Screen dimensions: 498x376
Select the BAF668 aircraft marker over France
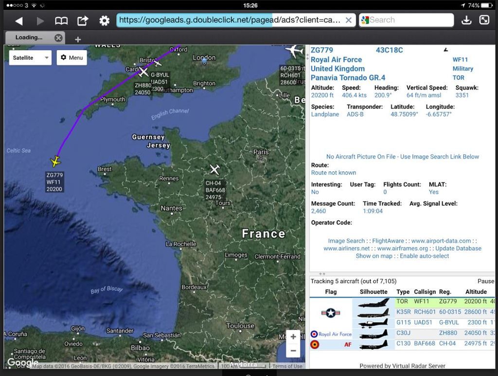pyautogui.click(x=214, y=169)
